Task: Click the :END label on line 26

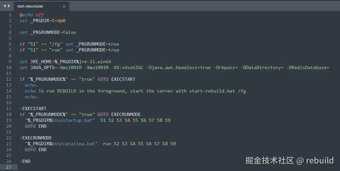Action: (x=25, y=161)
